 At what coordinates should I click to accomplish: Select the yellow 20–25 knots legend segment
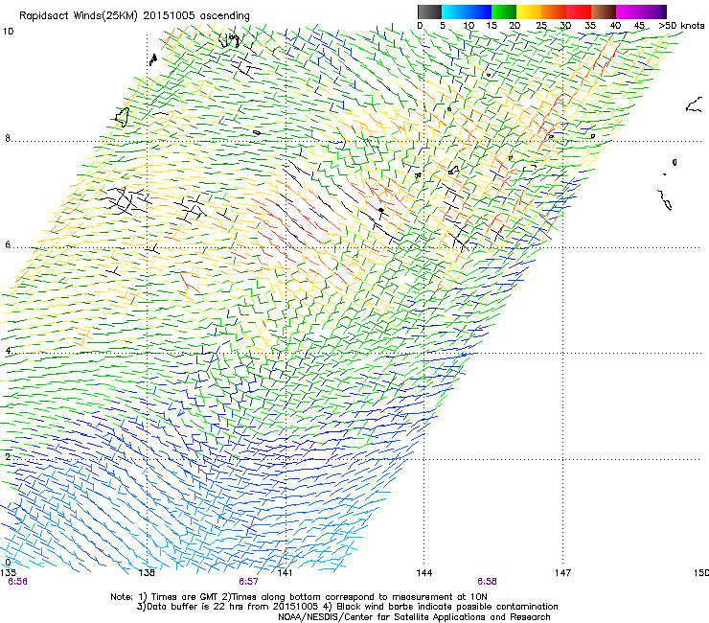click(x=529, y=12)
